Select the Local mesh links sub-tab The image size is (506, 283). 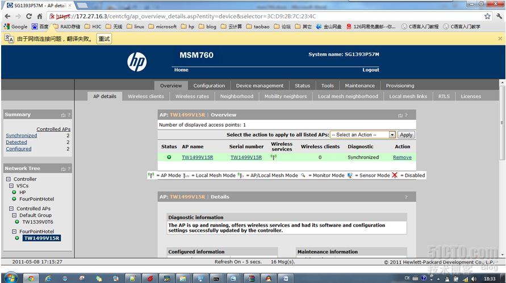[408, 96]
